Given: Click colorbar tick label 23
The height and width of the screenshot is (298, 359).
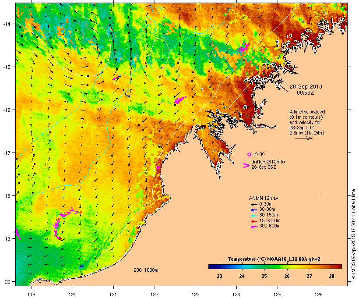Looking at the screenshot, I should 220,276.
